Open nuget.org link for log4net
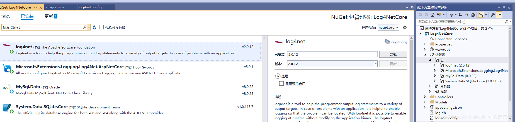This screenshot has width=515, height=122. coord(399,42)
